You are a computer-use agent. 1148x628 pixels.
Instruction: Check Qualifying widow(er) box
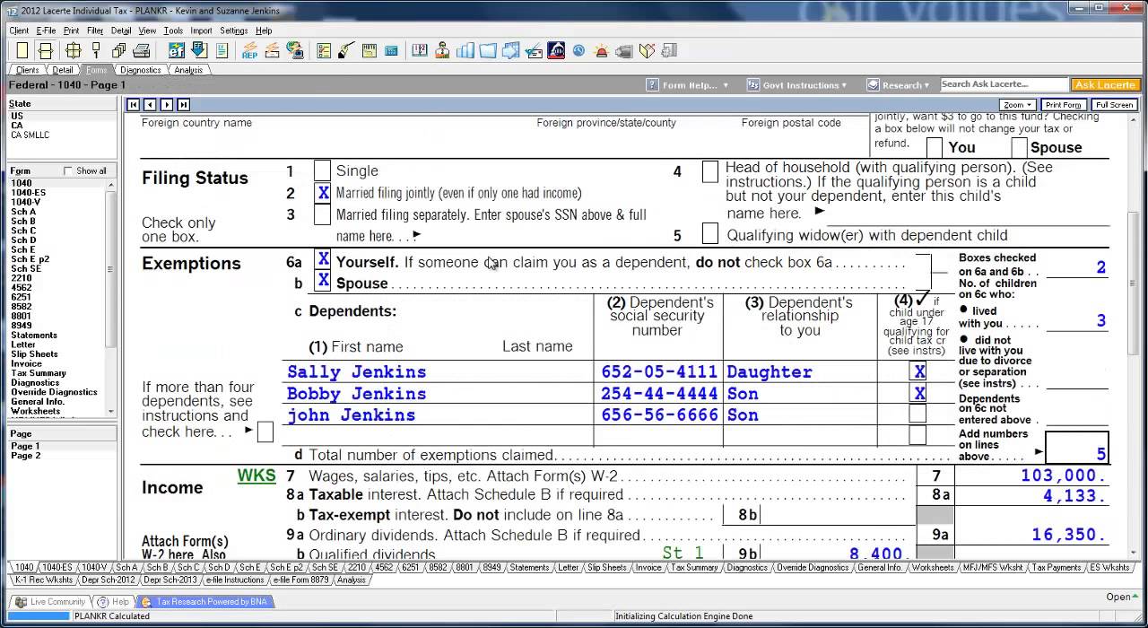(x=709, y=234)
